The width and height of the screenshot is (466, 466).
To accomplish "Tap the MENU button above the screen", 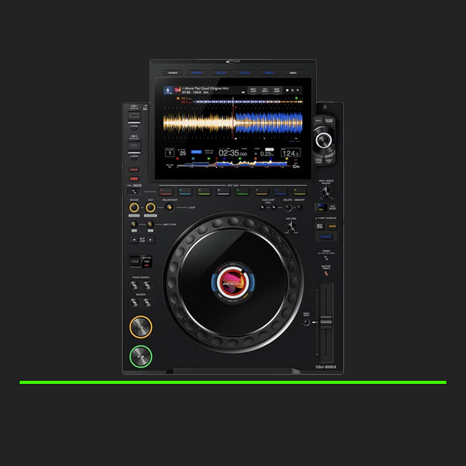I will 293,73.
